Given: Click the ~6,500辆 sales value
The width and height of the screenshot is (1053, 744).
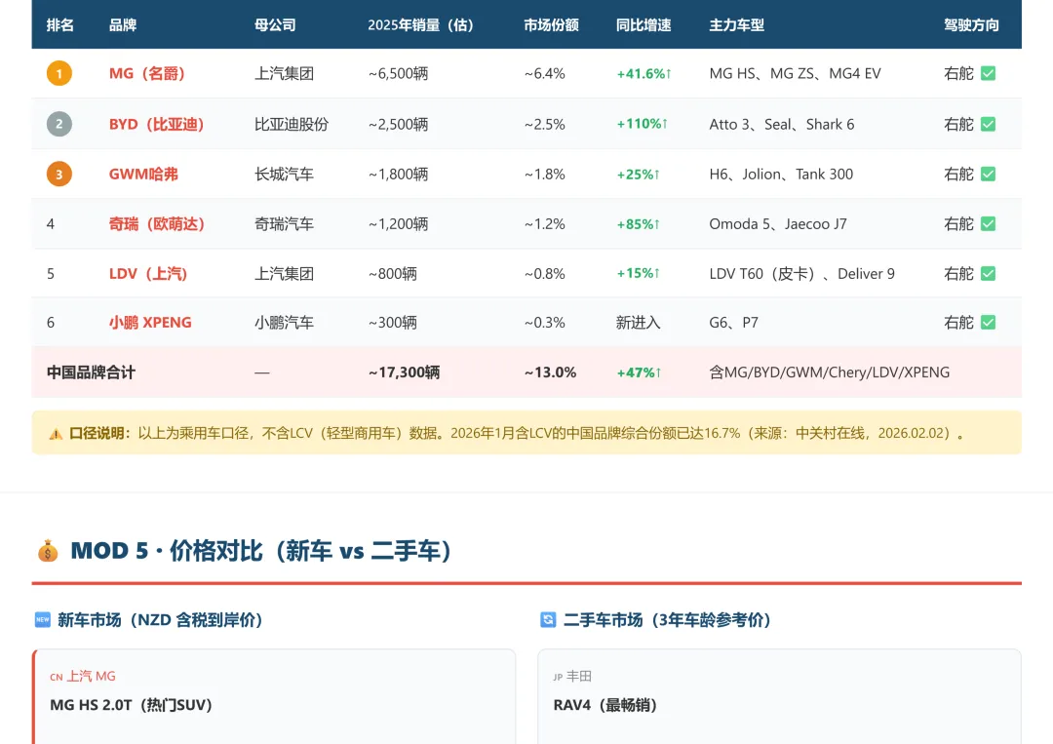Looking at the screenshot, I should 398,74.
